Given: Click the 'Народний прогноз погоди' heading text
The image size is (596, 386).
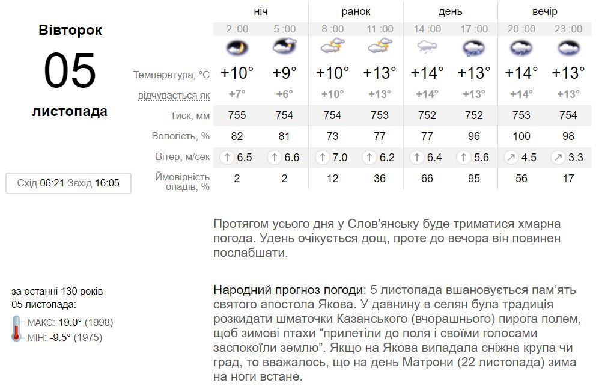Looking at the screenshot, I should (x=289, y=290).
